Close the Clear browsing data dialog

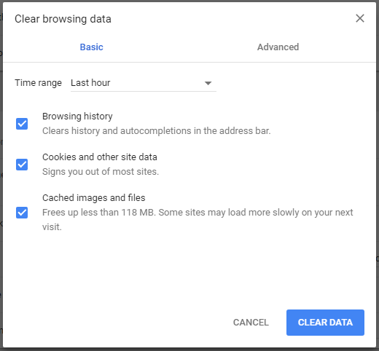[360, 18]
